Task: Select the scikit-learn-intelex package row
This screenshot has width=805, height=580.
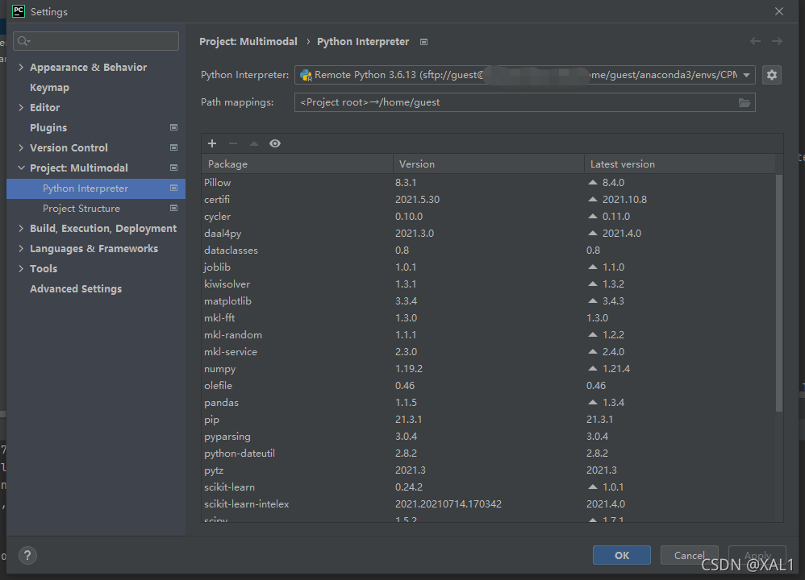Action: 488,504
